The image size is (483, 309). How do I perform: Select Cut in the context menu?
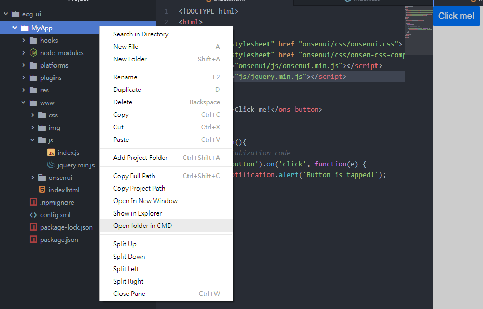click(166, 127)
